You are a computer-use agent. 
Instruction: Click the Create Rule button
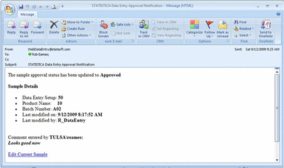point(73,29)
